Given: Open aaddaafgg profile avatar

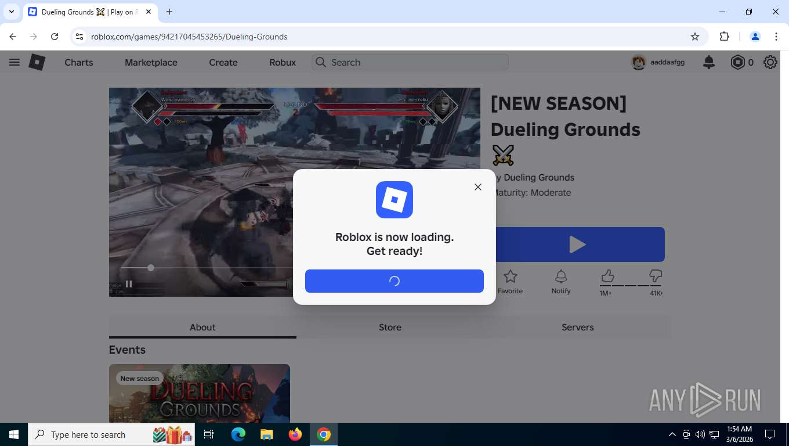Looking at the screenshot, I should [639, 62].
